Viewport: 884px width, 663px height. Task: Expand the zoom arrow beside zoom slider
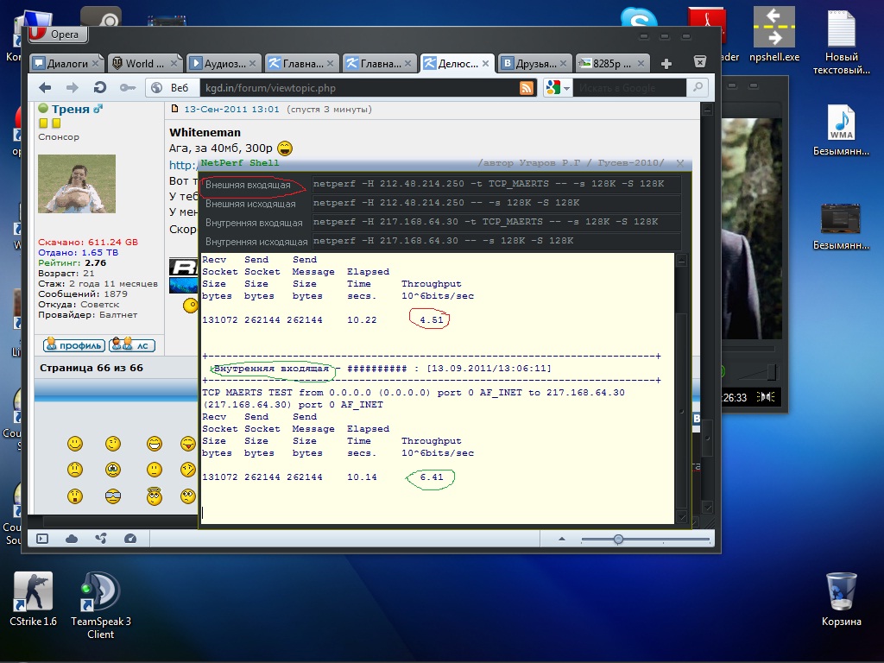coord(562,539)
